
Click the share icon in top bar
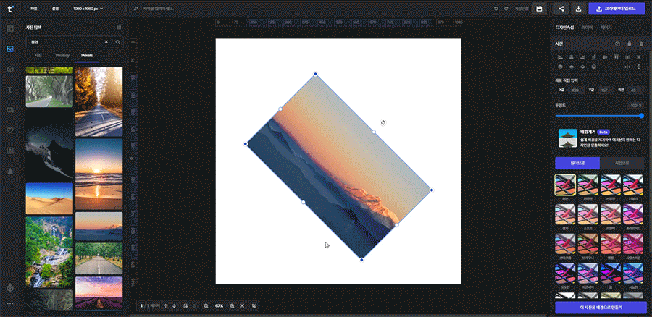click(561, 8)
